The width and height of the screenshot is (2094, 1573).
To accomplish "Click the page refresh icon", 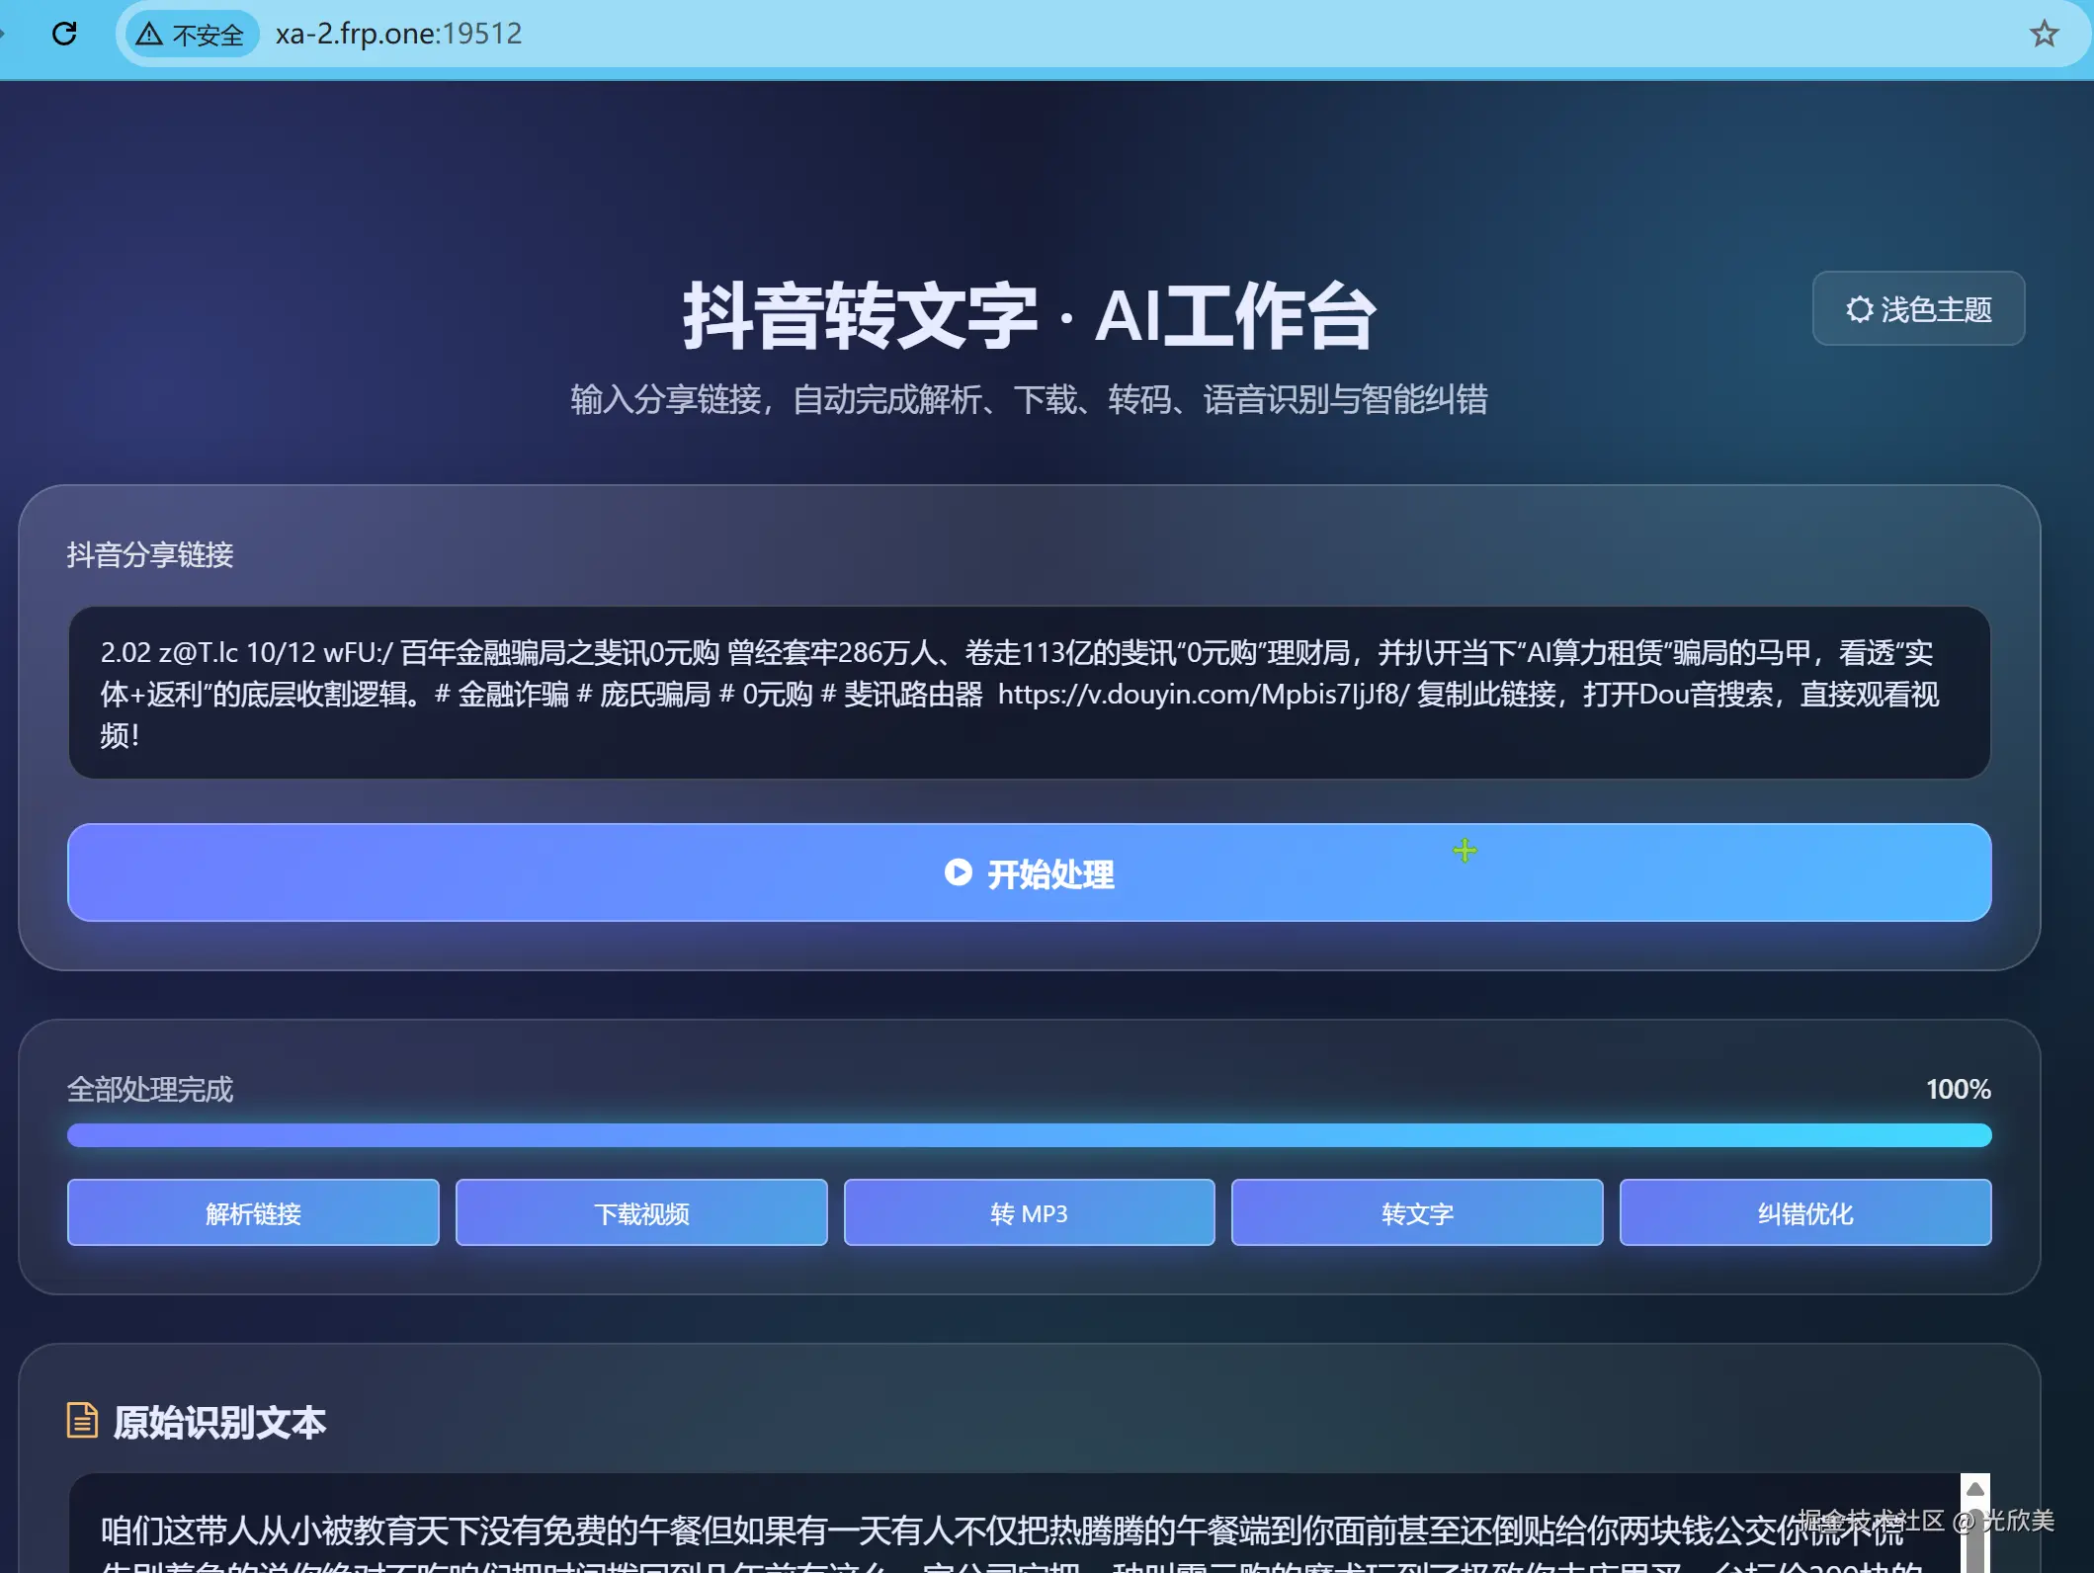I will (65, 34).
